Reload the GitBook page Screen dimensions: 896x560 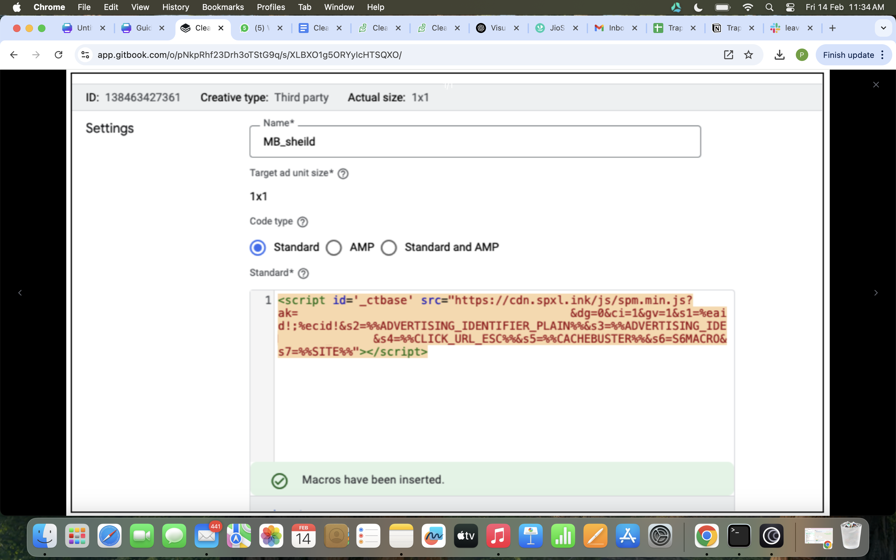(58, 55)
